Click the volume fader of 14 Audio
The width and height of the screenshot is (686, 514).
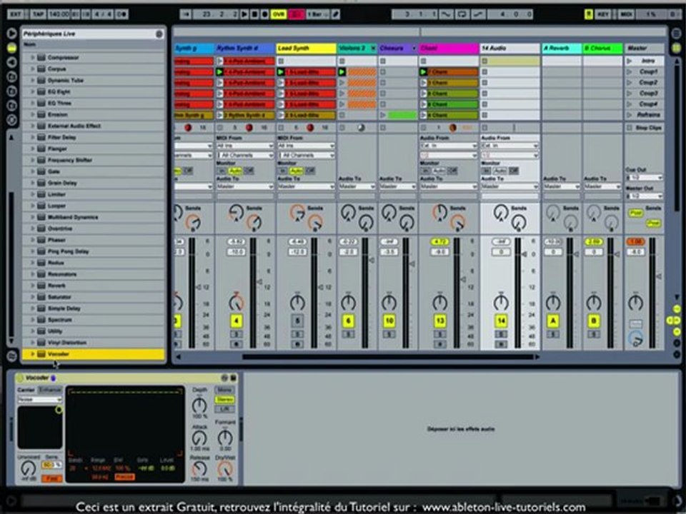pyautogui.click(x=524, y=254)
